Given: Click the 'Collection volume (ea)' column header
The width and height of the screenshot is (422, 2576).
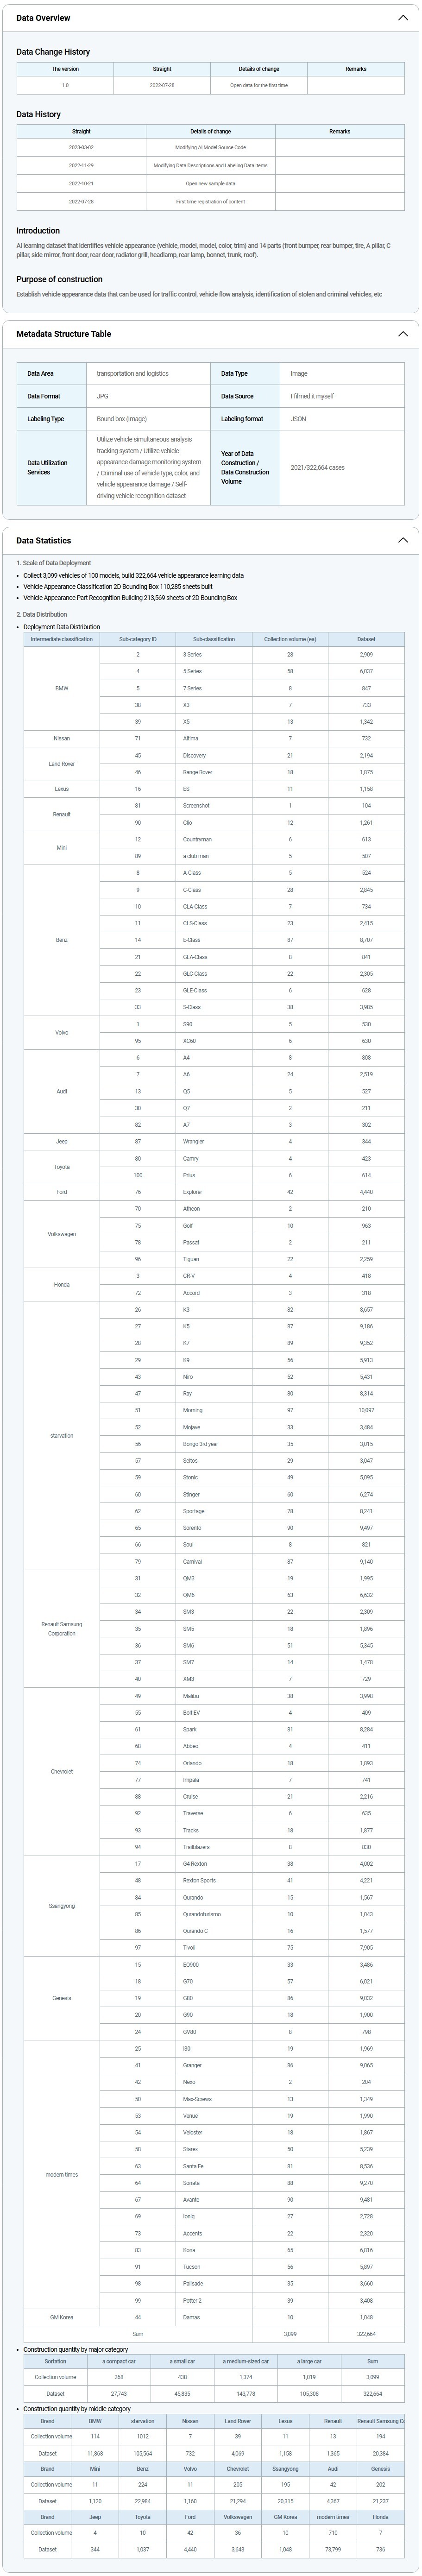Looking at the screenshot, I should tap(290, 639).
